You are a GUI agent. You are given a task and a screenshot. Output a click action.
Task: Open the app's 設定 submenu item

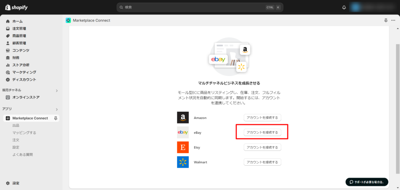[x=16, y=147]
